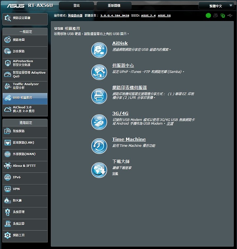Click the VPN label text
The image size is (237, 249).
point(16,189)
